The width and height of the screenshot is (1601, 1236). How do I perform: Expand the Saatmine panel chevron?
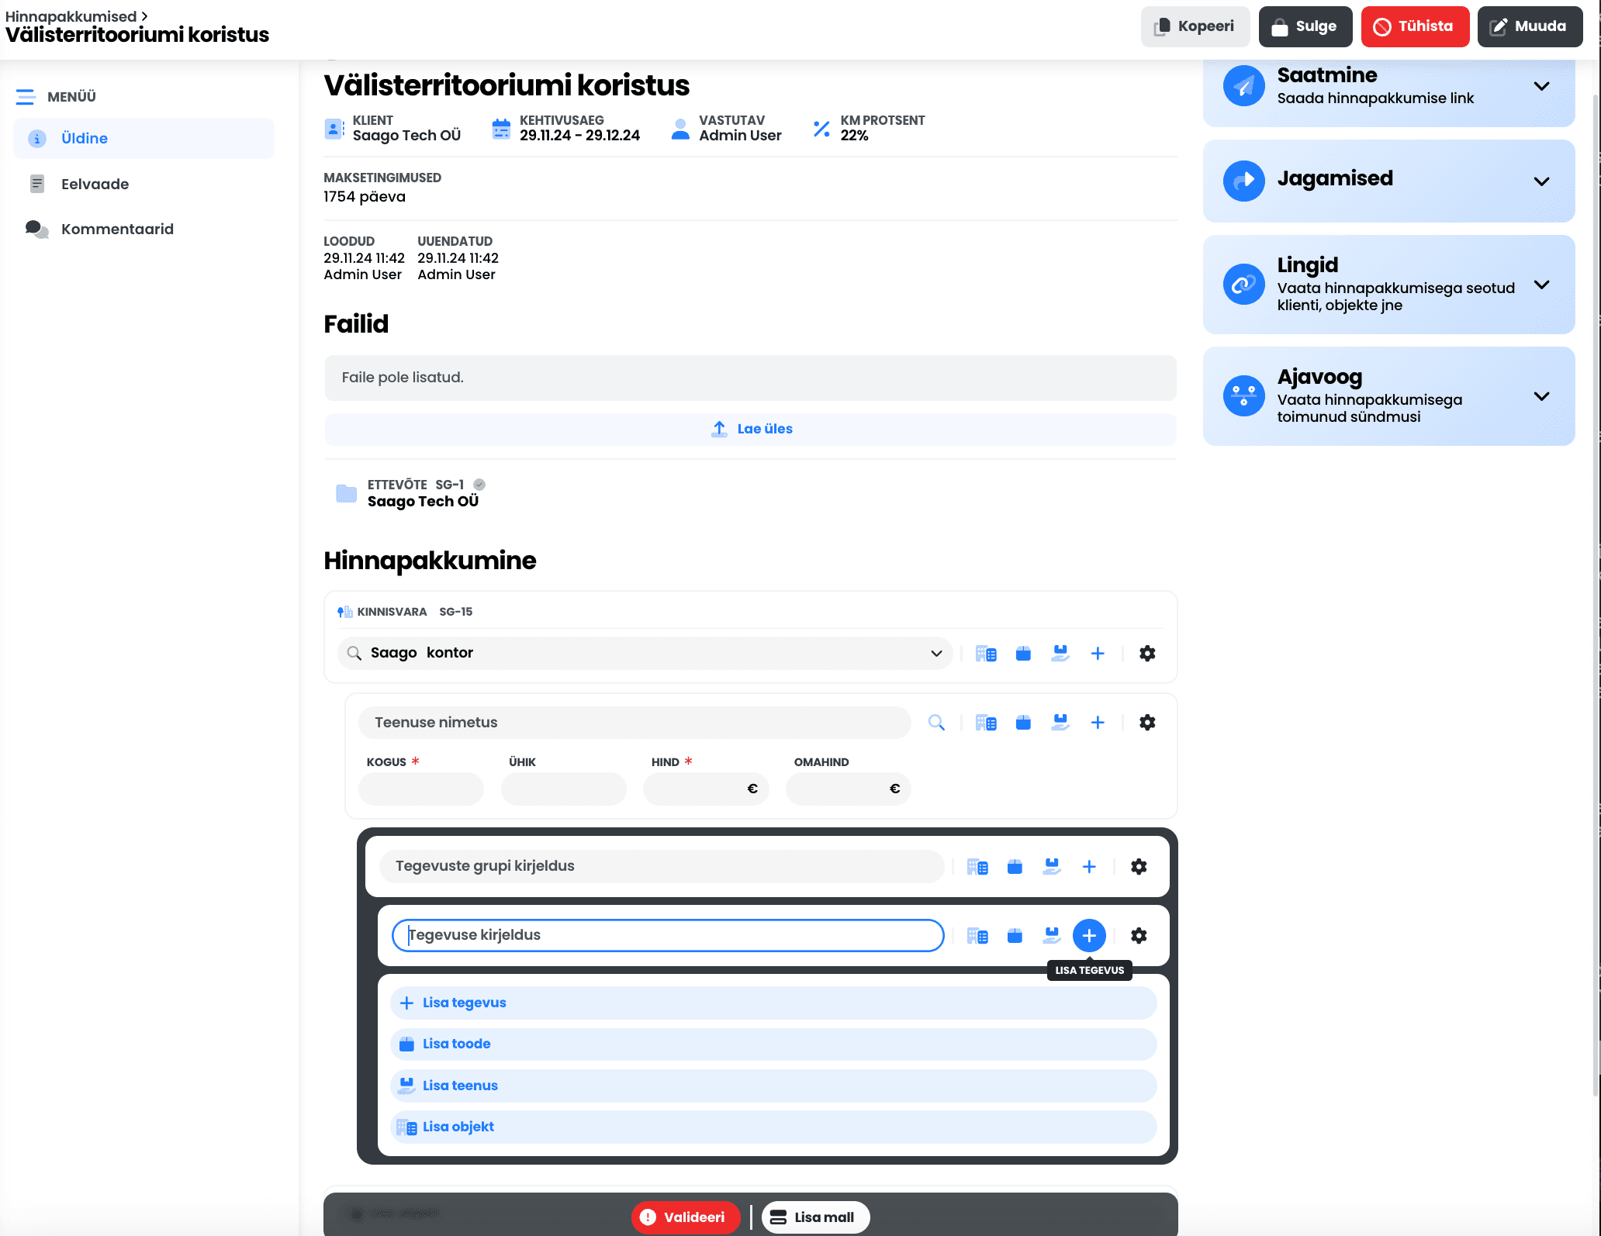[1541, 86]
